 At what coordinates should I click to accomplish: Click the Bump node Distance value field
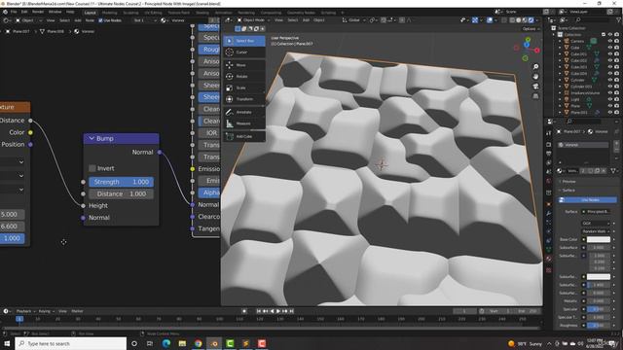pos(121,193)
